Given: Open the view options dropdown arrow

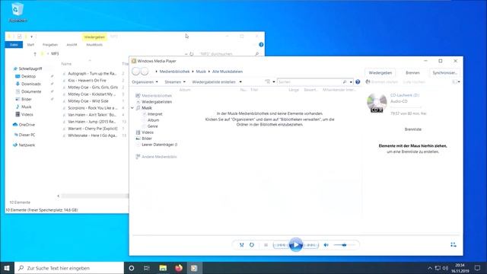Looking at the screenshot, I should coord(274,82).
